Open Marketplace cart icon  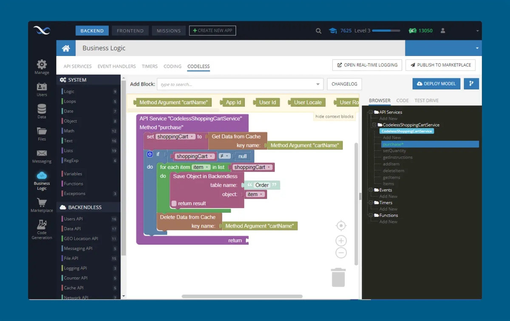pyautogui.click(x=42, y=202)
